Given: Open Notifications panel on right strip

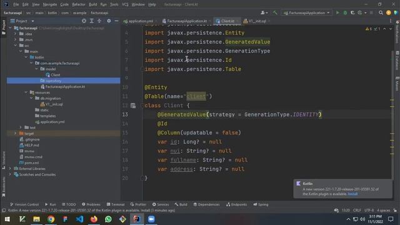Looking at the screenshot, I should click(397, 32).
